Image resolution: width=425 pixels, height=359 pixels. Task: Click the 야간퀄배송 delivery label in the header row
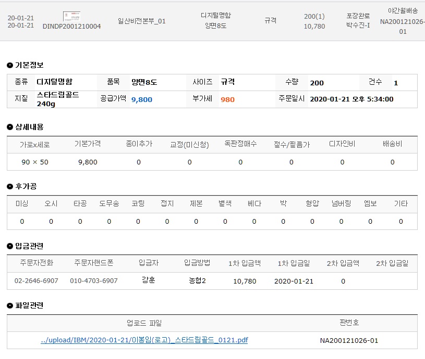(x=403, y=10)
